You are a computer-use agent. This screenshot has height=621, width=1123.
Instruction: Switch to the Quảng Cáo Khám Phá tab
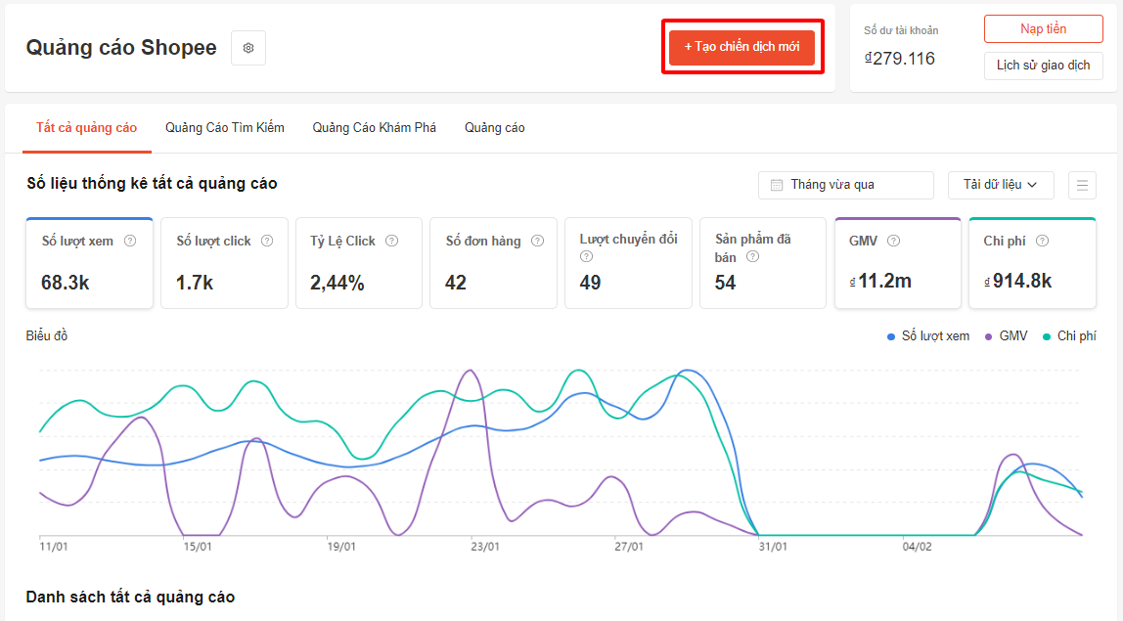tap(374, 128)
